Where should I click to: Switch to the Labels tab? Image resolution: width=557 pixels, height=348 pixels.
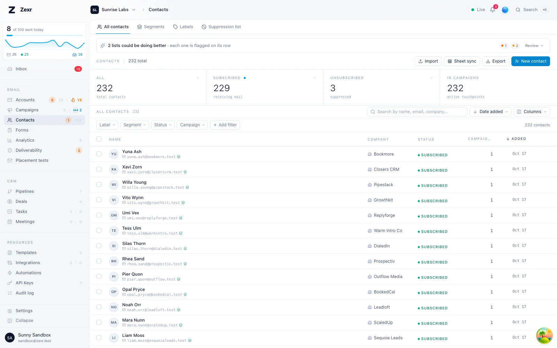(x=183, y=27)
